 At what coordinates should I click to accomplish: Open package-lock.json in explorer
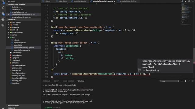coord(23,65)
